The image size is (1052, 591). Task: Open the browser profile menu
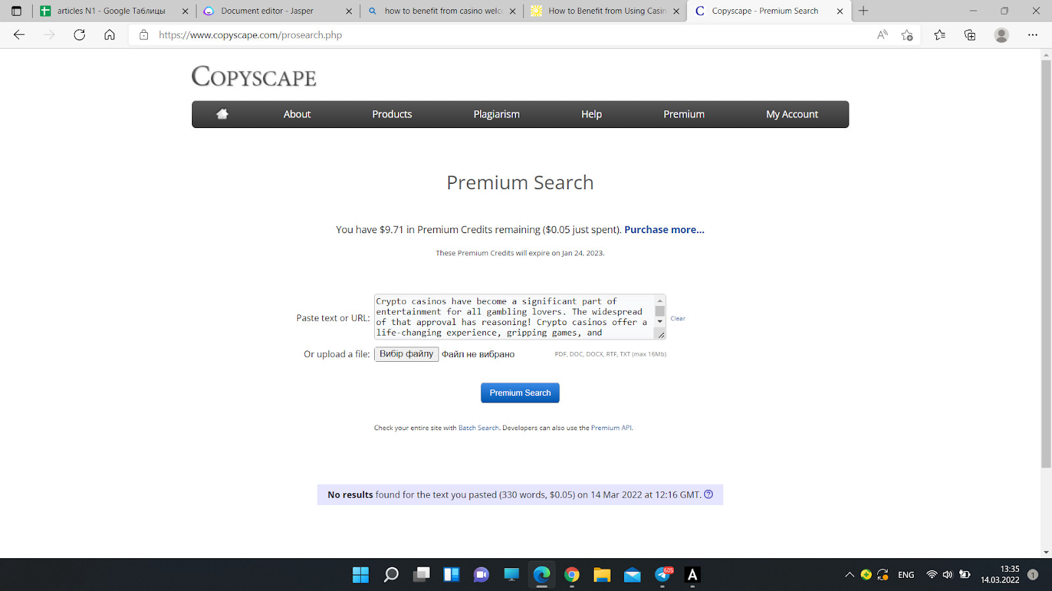pos(1001,35)
